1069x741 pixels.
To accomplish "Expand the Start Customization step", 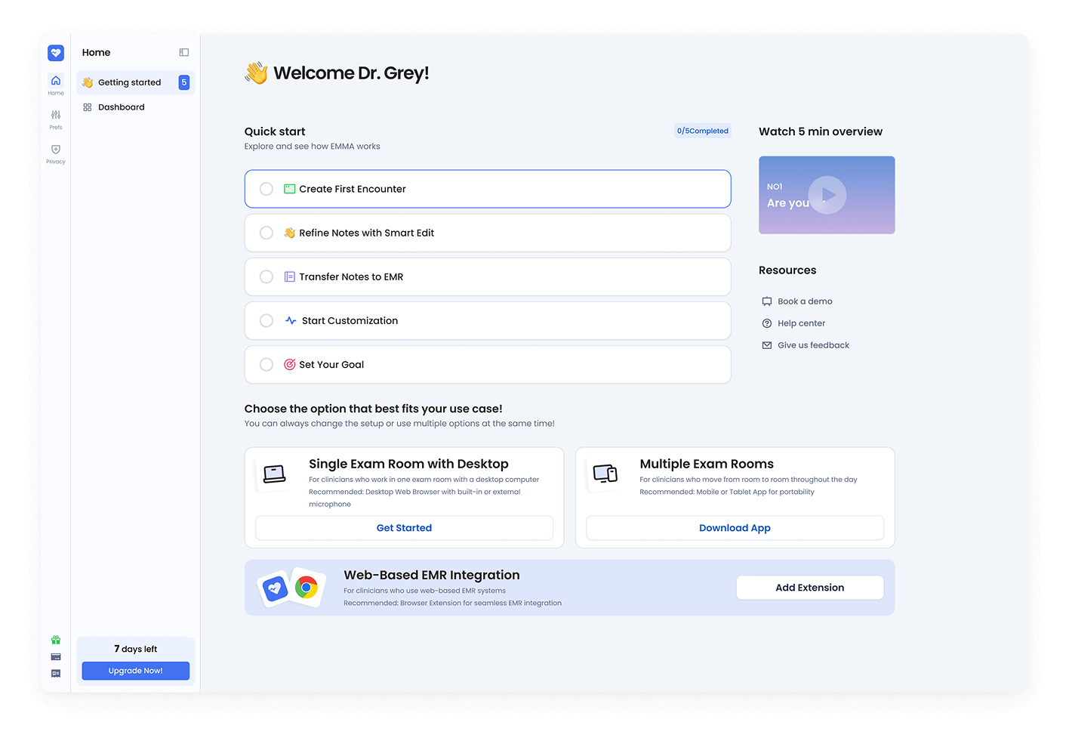I will coord(350,321).
